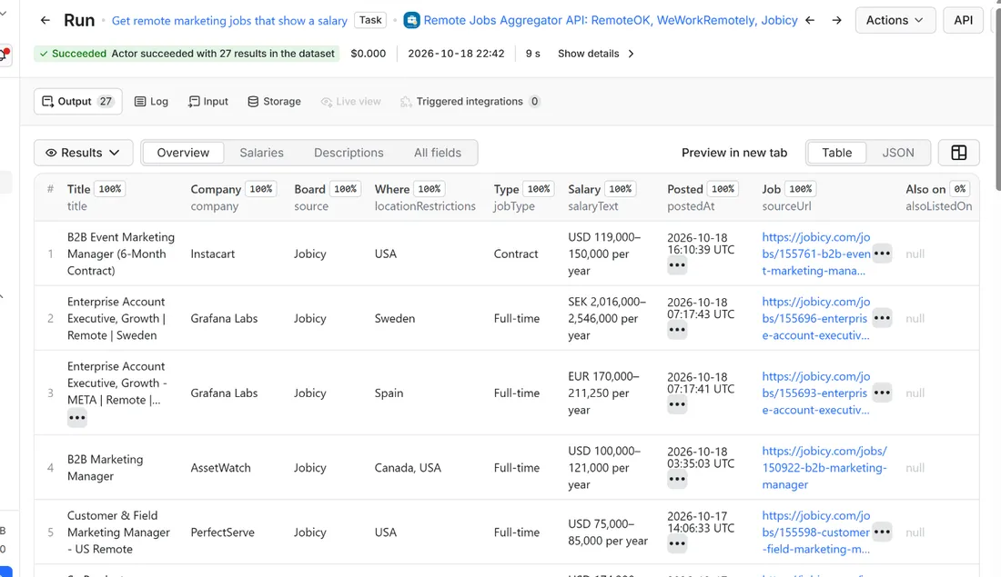Expand the Job URL ellipsis for PerfectServe row
The width and height of the screenshot is (1001, 577).
[x=882, y=532]
